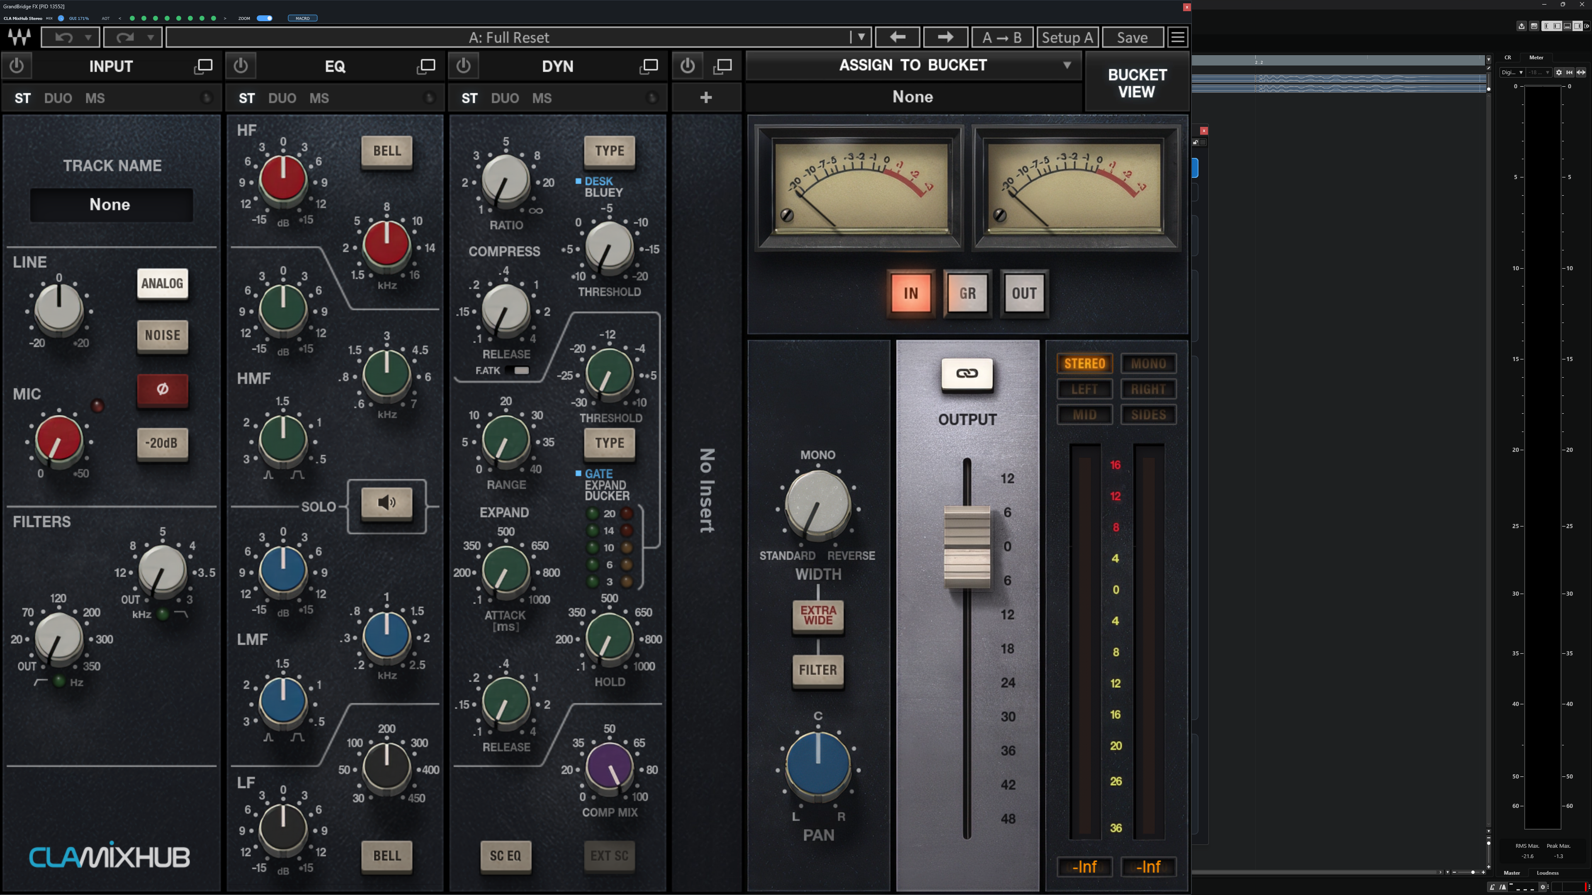Image resolution: width=1592 pixels, height=895 pixels.
Task: Expand the insert slot window icon
Action: coord(722,66)
